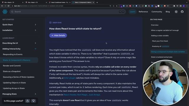Open Render and Commit sidebar page
The image size is (189, 106).
(x=12, y=66)
